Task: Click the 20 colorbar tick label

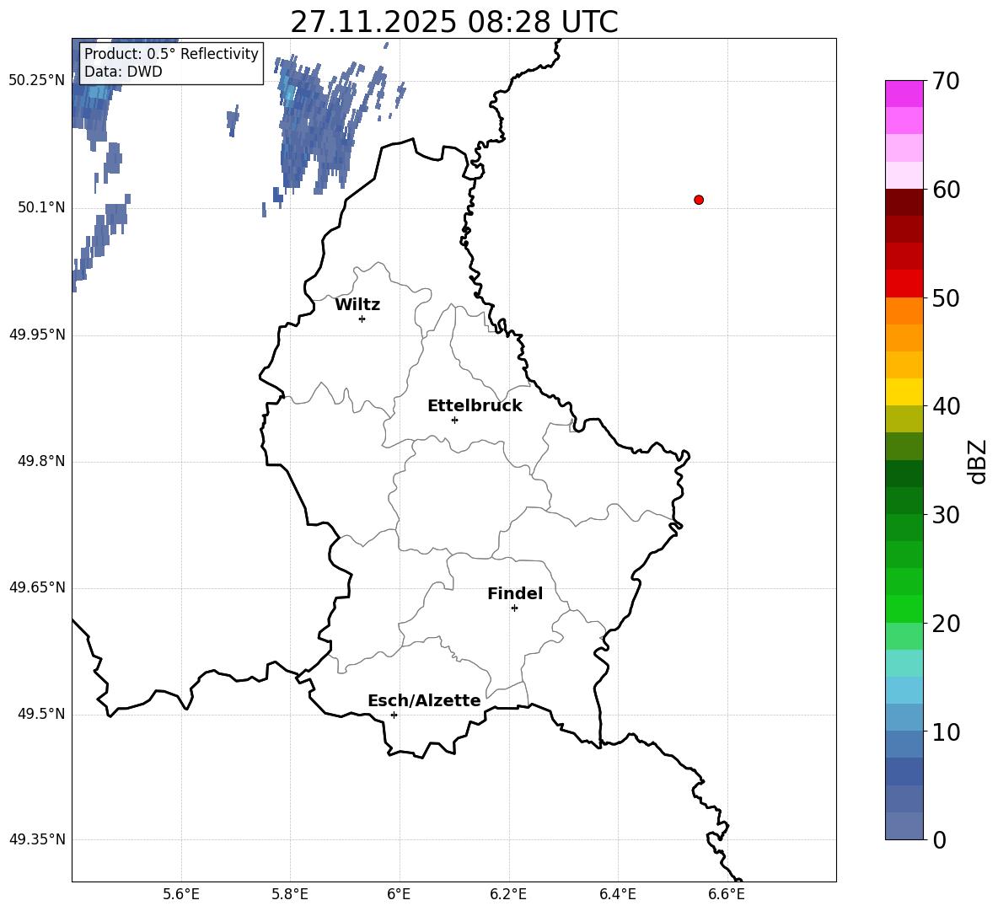Action: tap(946, 623)
